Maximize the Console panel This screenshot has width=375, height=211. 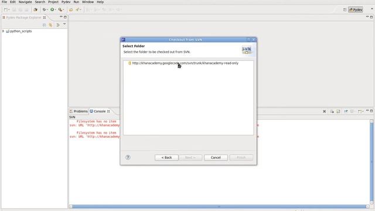click(x=371, y=111)
